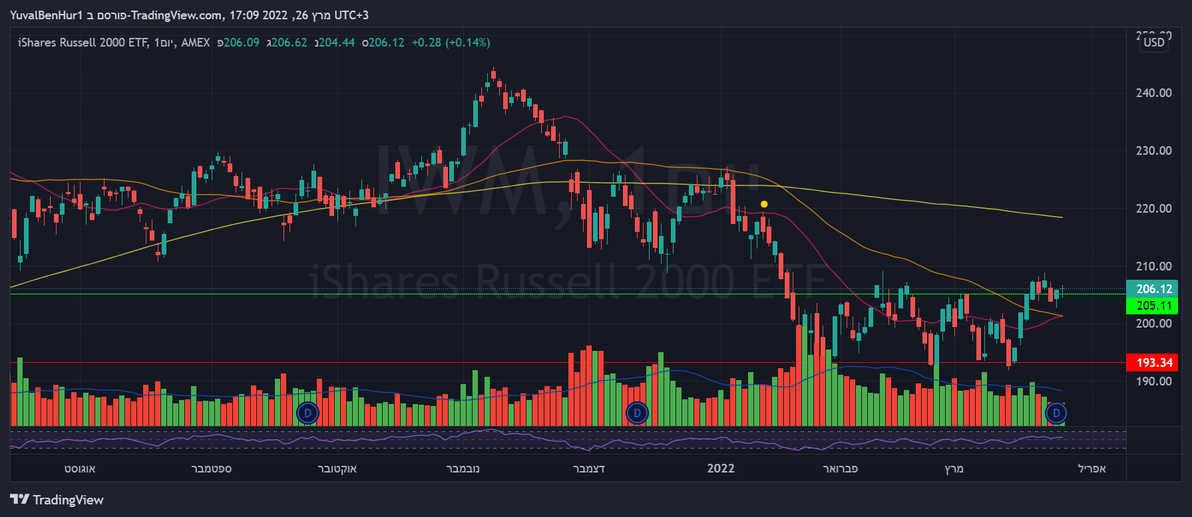
Task: Open the USD currency selector on price axis
Action: (1154, 43)
